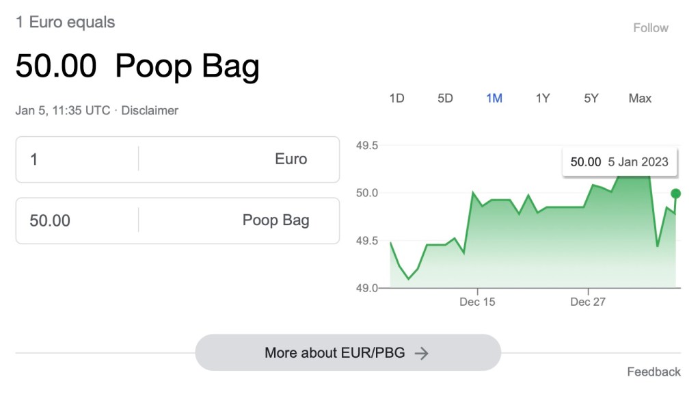Click the green data point on the chart
The height and width of the screenshot is (403, 700).
(676, 194)
